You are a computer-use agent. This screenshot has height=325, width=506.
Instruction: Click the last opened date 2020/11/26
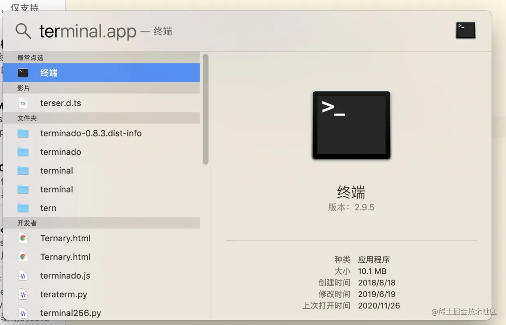[x=379, y=305]
